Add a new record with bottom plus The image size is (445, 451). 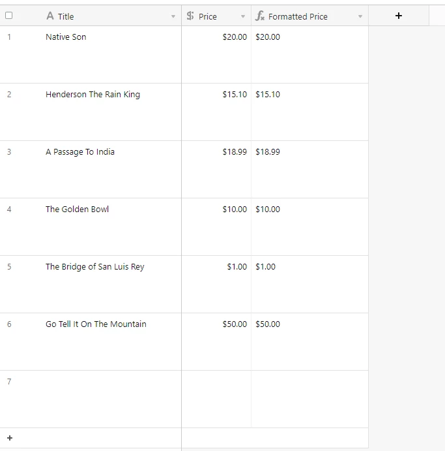click(x=10, y=438)
